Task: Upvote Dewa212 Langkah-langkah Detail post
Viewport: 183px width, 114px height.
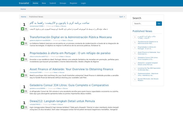Action: 23,107
